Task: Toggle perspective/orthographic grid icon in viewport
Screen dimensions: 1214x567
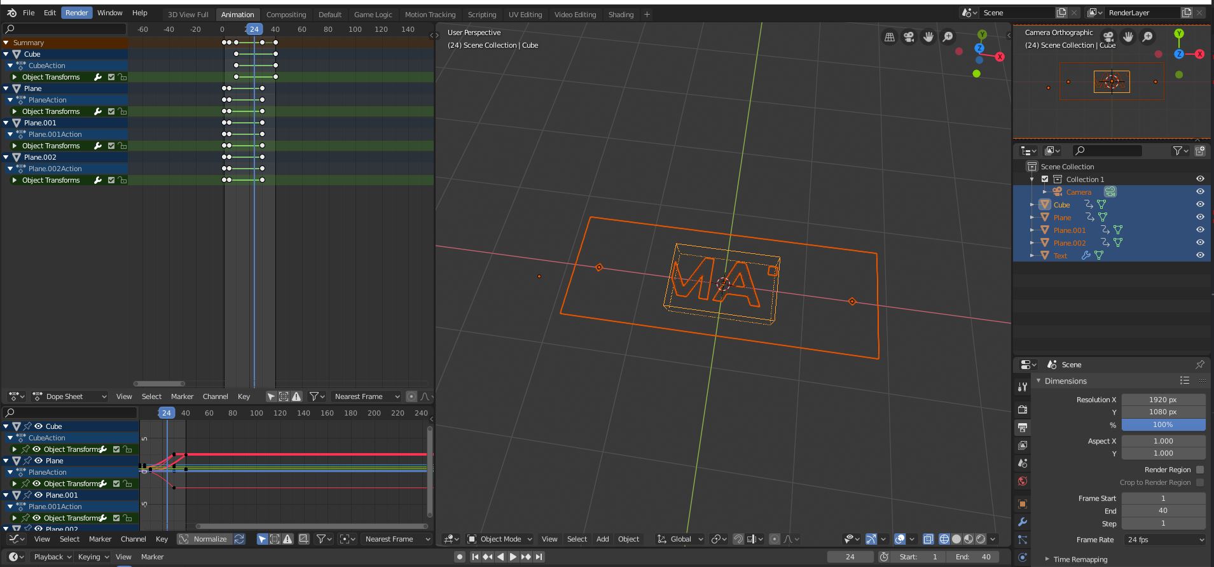Action: [x=890, y=37]
